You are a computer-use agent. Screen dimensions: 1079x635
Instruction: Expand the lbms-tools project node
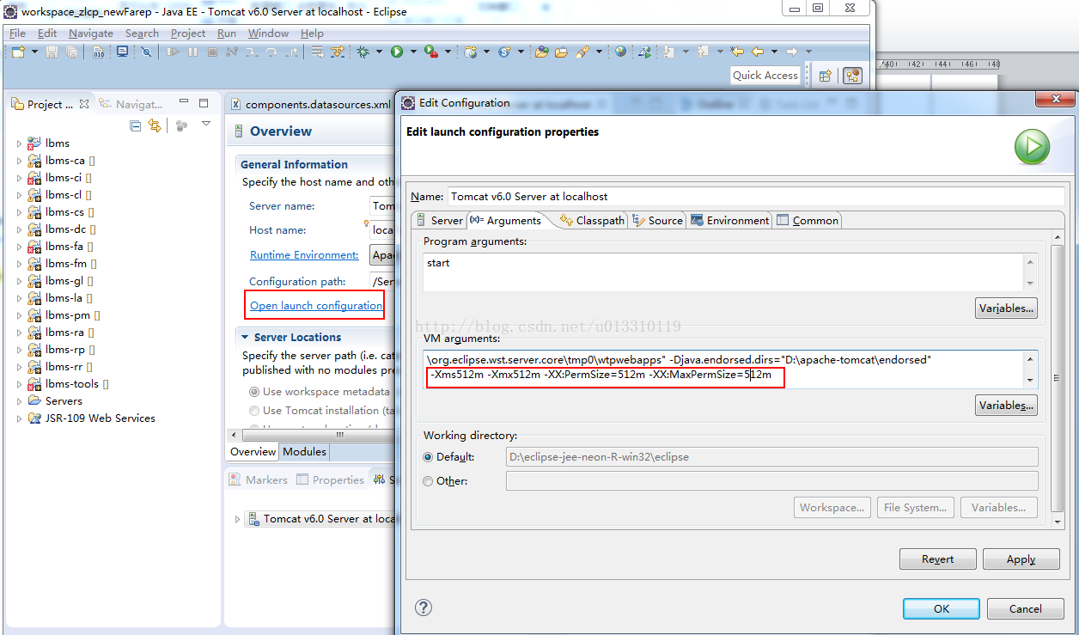pyautogui.click(x=20, y=384)
